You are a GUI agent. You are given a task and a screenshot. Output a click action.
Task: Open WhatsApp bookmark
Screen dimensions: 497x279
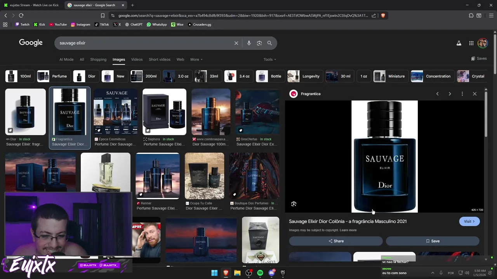tap(156, 24)
